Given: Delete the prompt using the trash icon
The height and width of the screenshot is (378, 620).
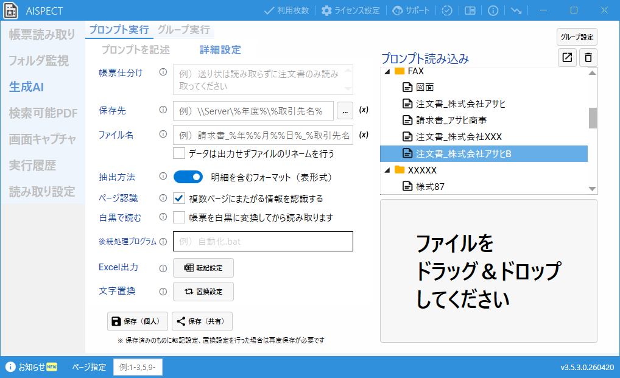Looking at the screenshot, I should (x=587, y=57).
